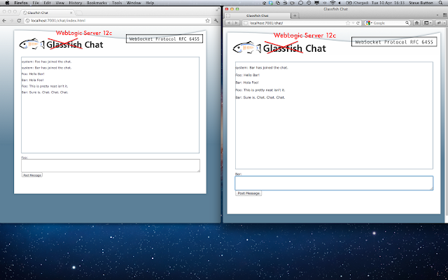Open the Google search engine dropdown in Firefox
Image resolution: width=448 pixels, height=280 pixels.
click(368, 23)
